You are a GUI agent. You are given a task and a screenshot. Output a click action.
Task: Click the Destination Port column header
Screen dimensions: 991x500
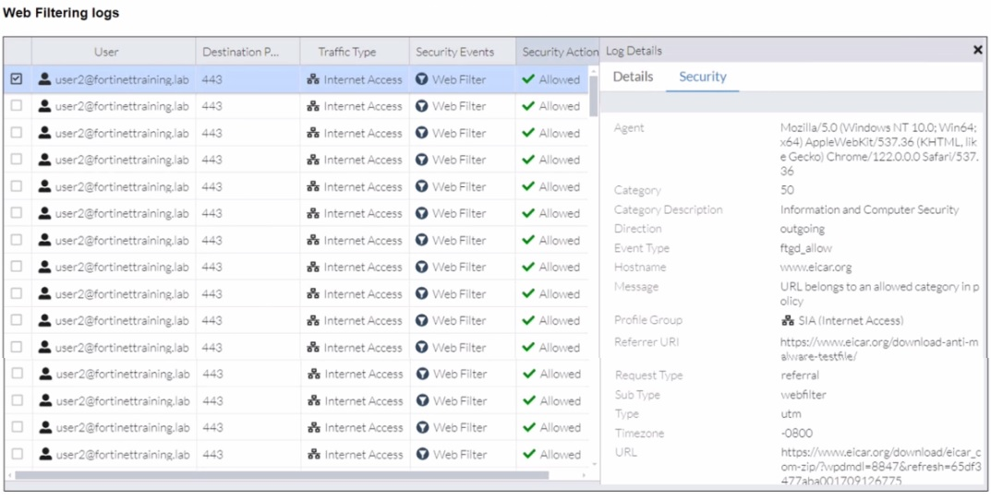(239, 52)
